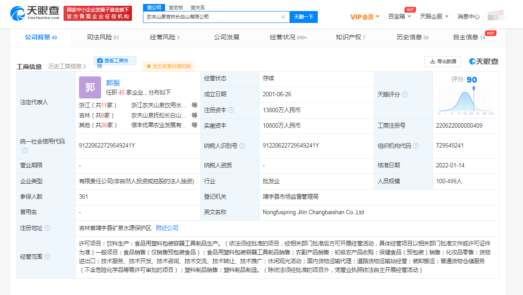This screenshot has height=295, width=523.
Task: Show the help tooltip for 统一社会信用代码
Action: [25, 151]
